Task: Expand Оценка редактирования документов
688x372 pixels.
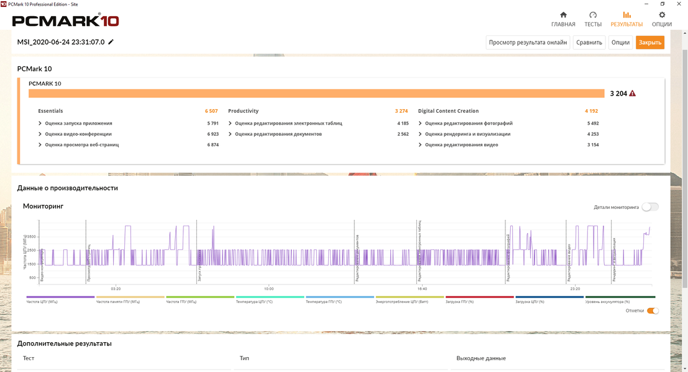Action: [x=230, y=134]
